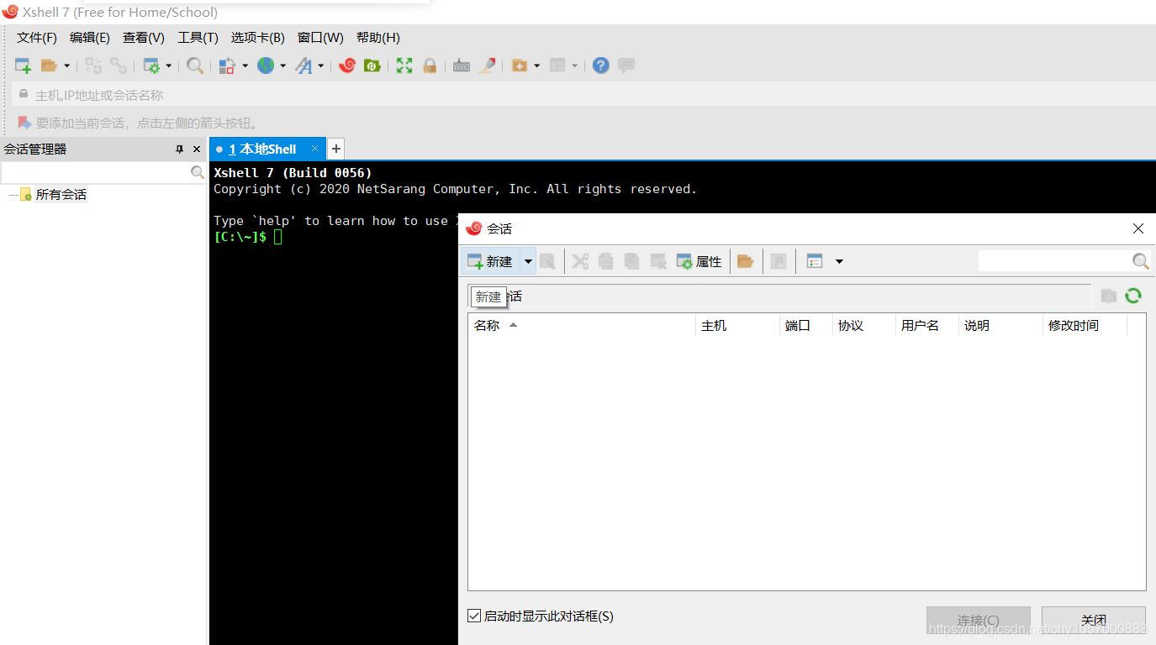The image size is (1156, 645).
Task: Click the New session icon in main toolbar
Action: (x=23, y=66)
